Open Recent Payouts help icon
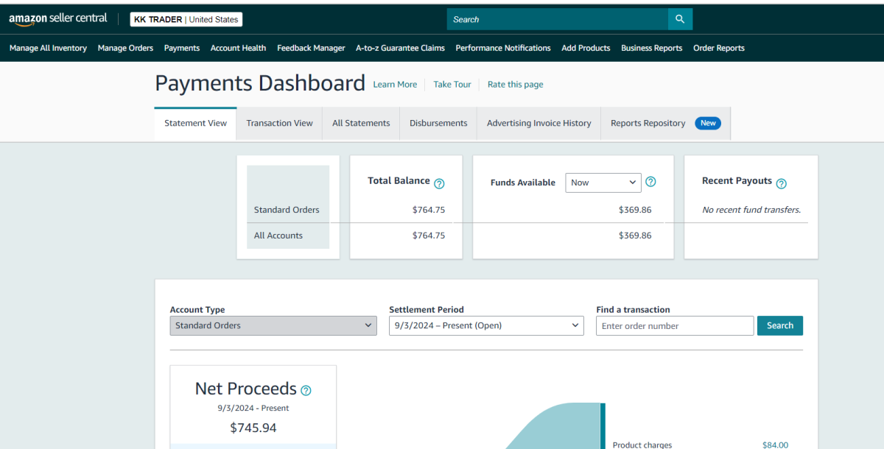This screenshot has width=884, height=449. pyautogui.click(x=782, y=184)
